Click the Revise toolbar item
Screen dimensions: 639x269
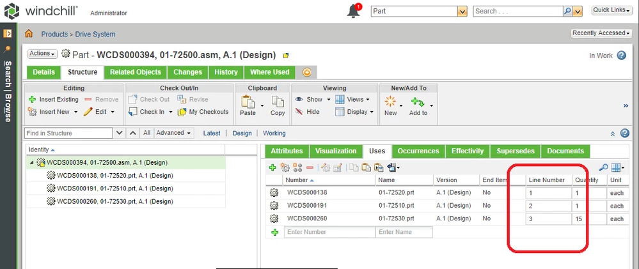coord(193,99)
